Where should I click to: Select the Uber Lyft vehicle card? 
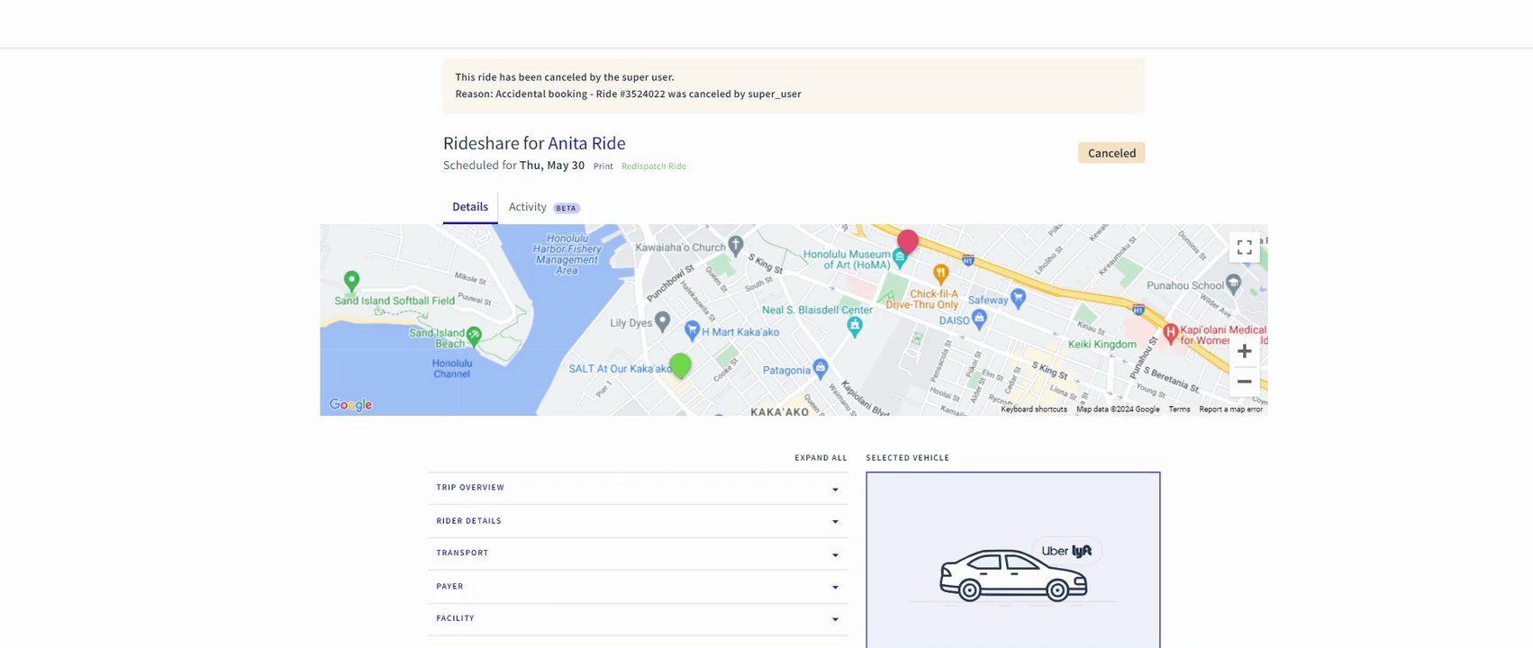[x=1012, y=560]
